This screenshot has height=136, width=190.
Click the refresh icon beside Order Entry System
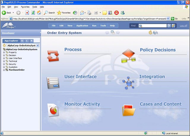151,32
